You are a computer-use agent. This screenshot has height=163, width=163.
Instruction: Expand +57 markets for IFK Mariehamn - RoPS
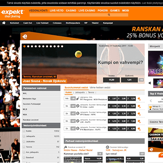click(73, 128)
